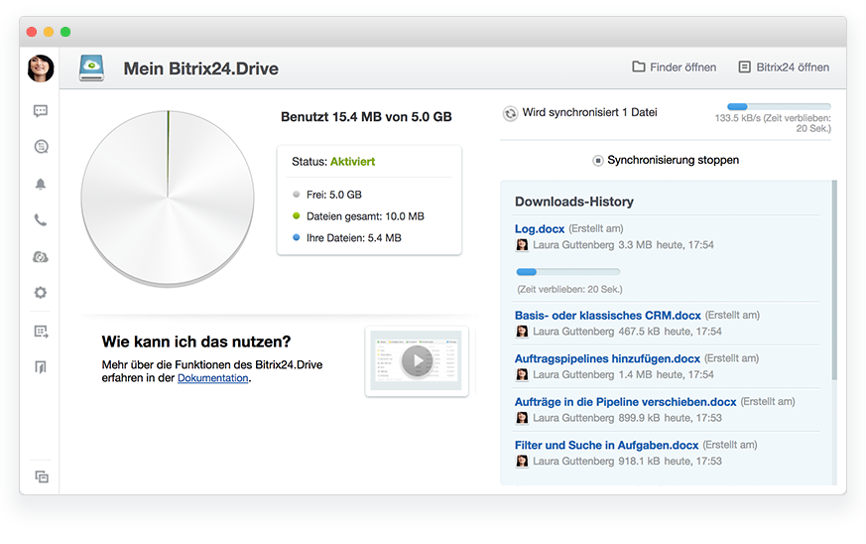This screenshot has width=866, height=544.
Task: Click the door-shaped sidebar icon
Action: (x=41, y=367)
